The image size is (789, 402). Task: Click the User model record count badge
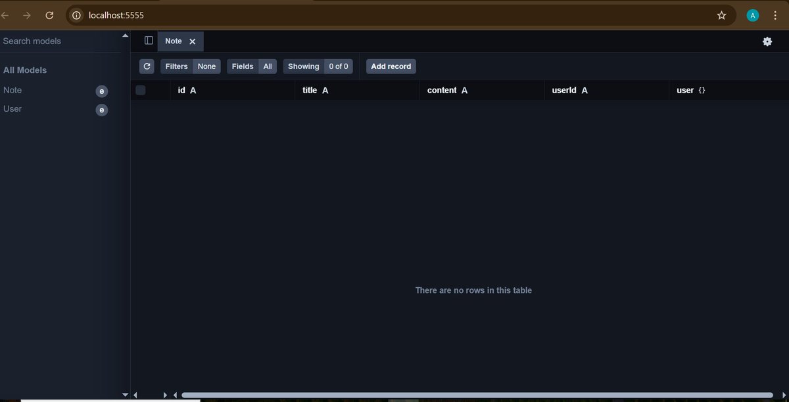click(101, 110)
